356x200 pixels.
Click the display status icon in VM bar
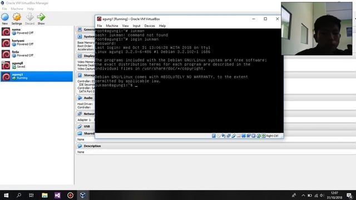[x=244, y=136]
